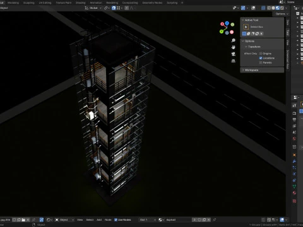Open the Modifiers wrench tab
The width and height of the screenshot is (303, 227).
point(294,161)
